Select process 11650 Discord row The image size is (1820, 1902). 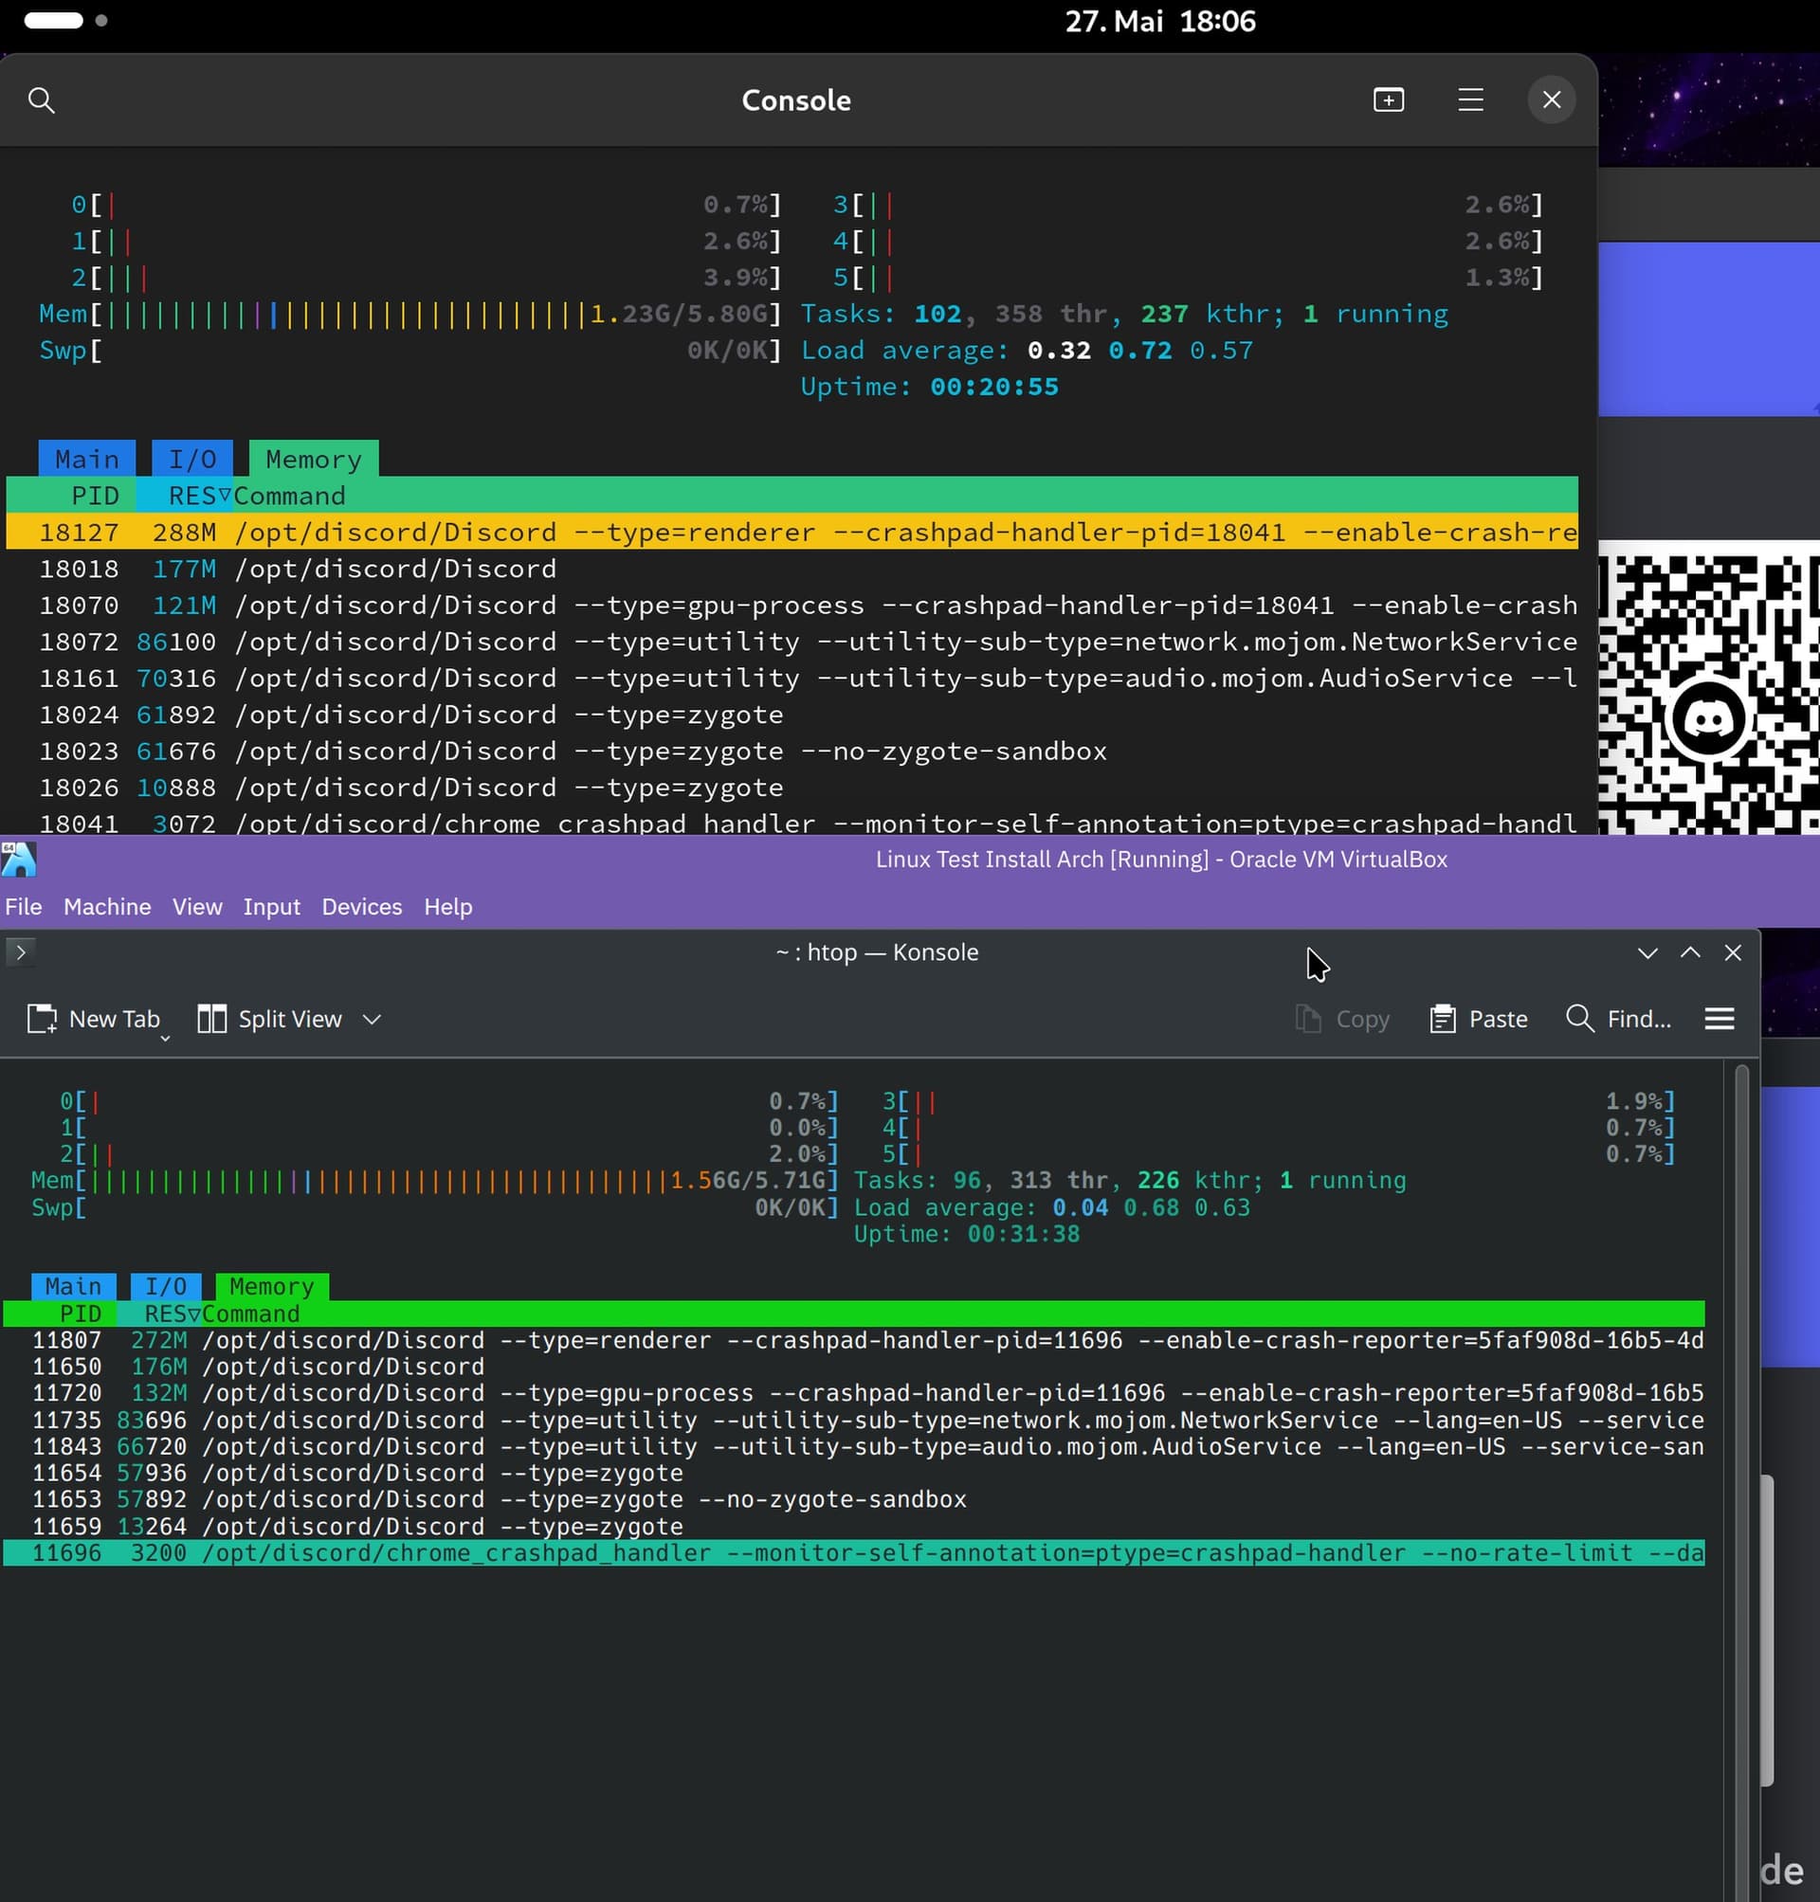click(854, 1367)
